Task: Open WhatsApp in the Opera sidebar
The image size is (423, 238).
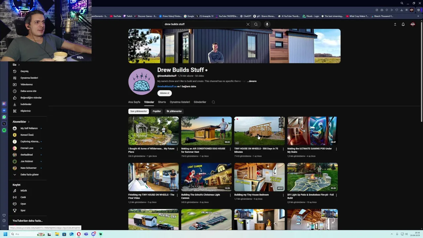Action: pos(4,117)
